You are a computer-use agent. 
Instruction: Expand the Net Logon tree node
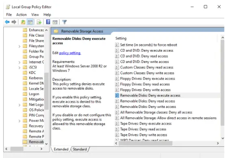tap(19, 105)
